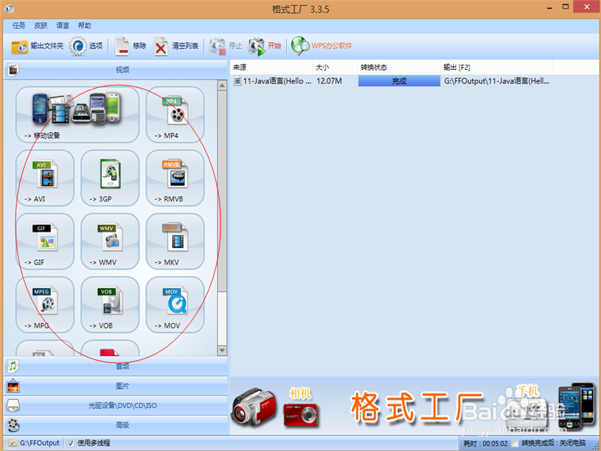Select the 移动设备 mobile device conversion
The image size is (601, 451).
77,115
